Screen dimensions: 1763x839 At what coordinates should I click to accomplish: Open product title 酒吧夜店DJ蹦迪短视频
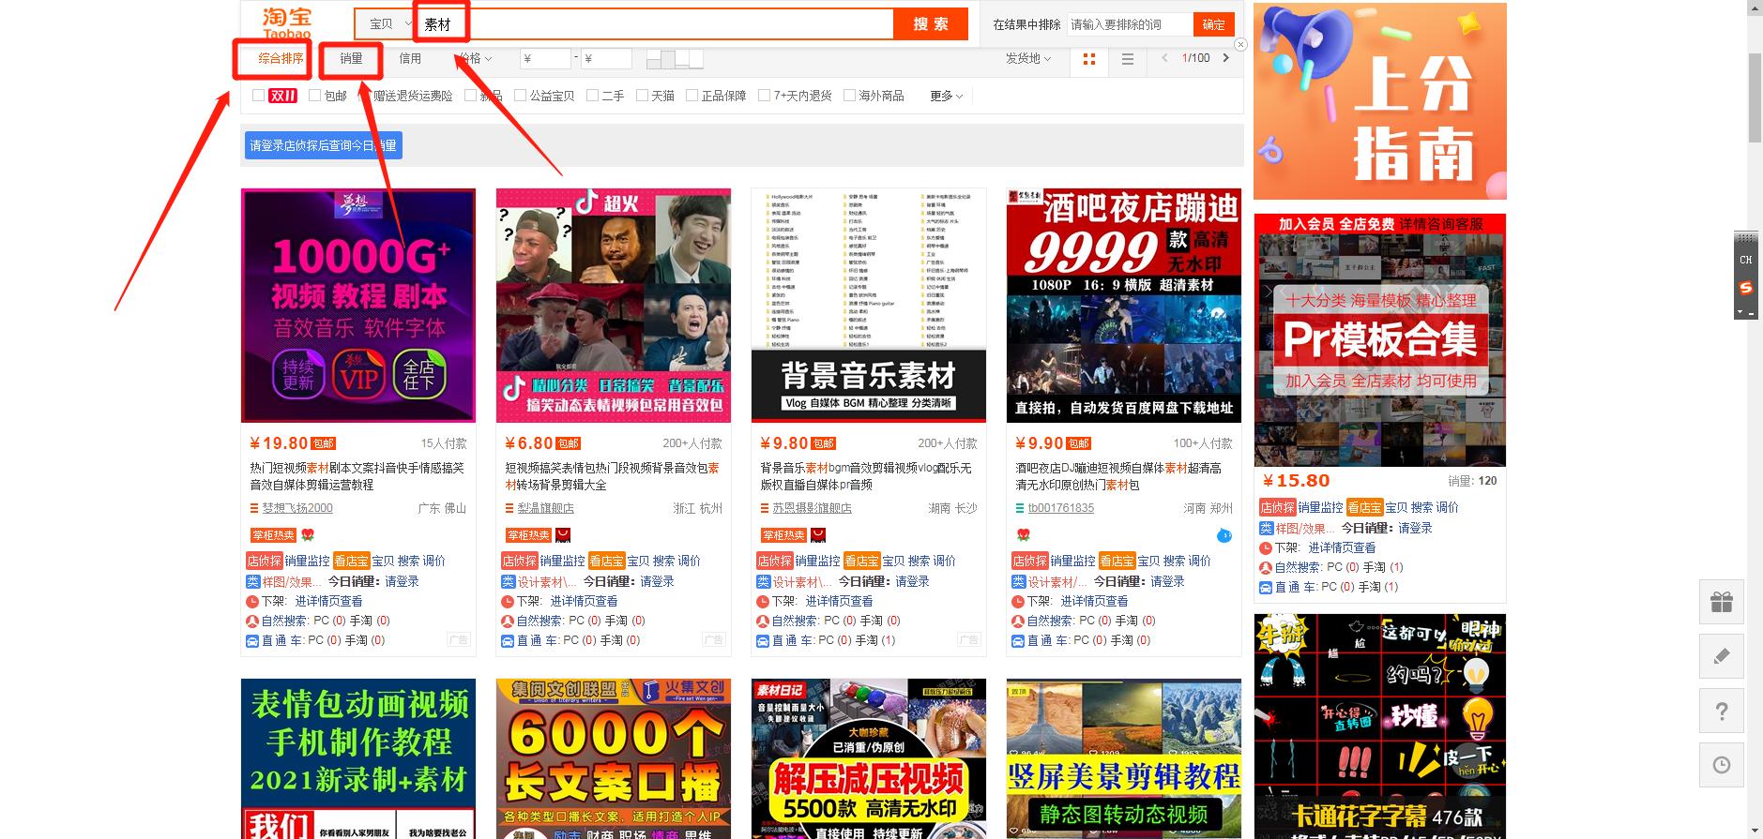(1117, 476)
